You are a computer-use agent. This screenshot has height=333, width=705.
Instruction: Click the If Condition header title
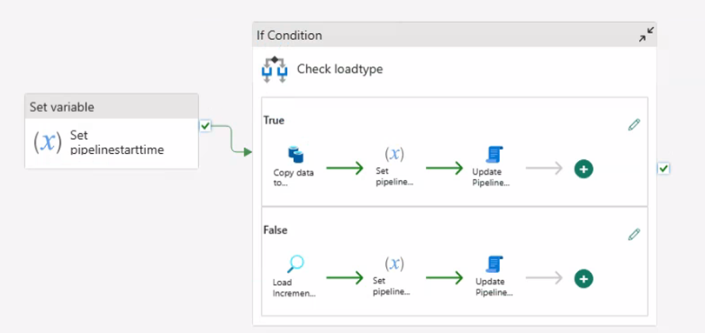[289, 36]
